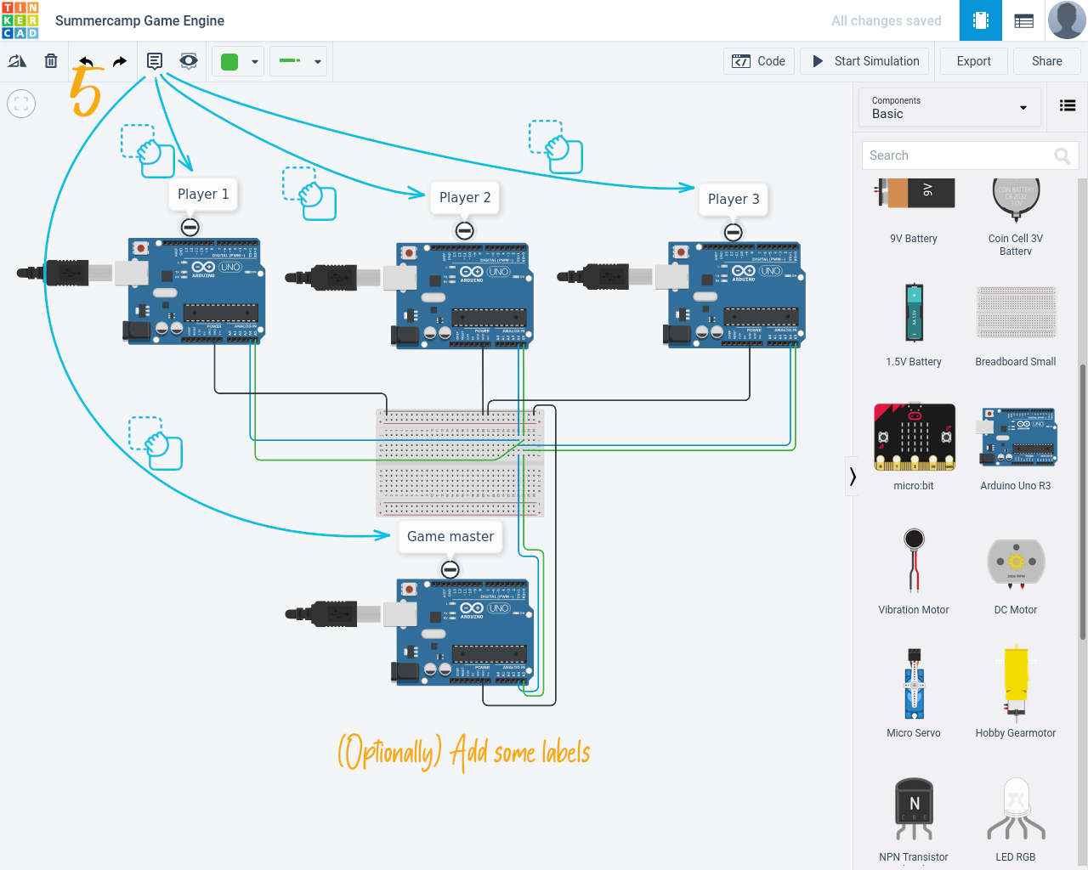The height and width of the screenshot is (870, 1088).
Task: Select the micro:bit component
Action: pos(914,448)
